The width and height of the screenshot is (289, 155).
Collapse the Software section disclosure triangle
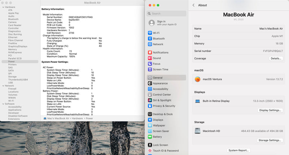[x=3, y=104]
